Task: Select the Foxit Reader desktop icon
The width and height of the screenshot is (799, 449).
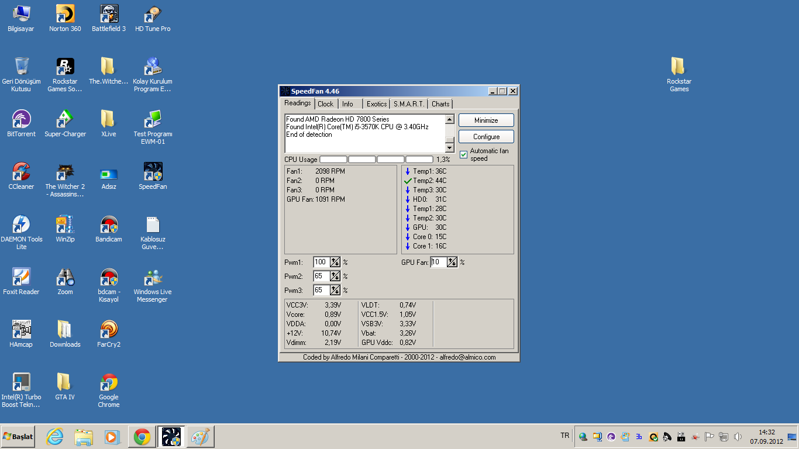Action: [21, 281]
